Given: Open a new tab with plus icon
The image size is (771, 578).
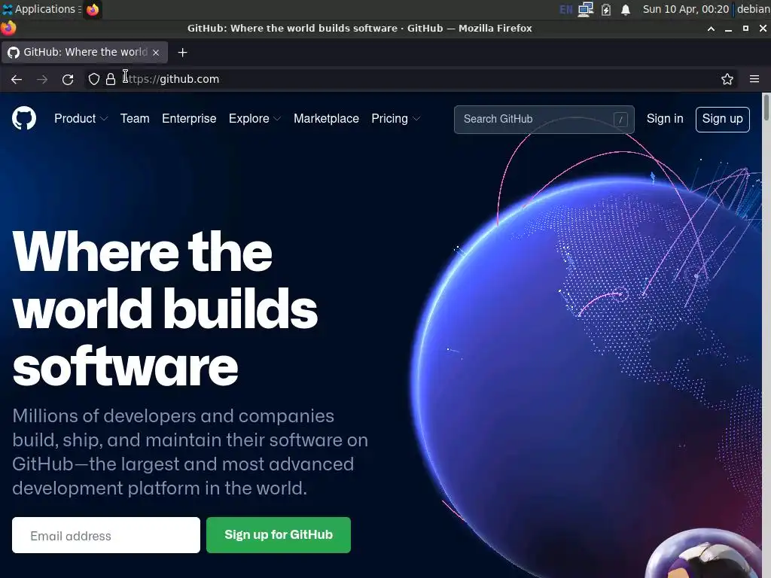Looking at the screenshot, I should click(182, 52).
